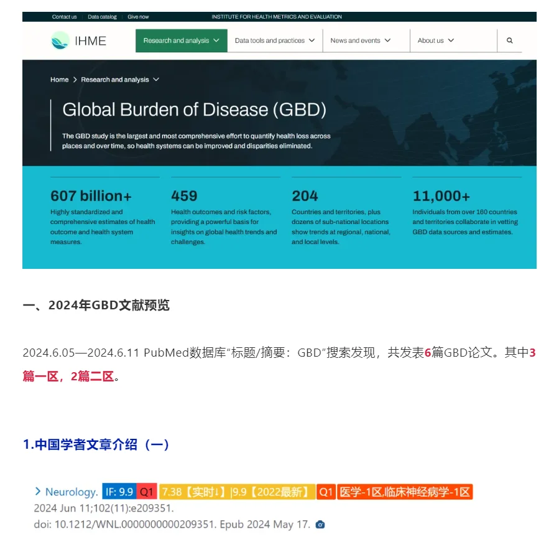Open News and events dropdown
This screenshot has height=539, width=559.
(x=361, y=40)
